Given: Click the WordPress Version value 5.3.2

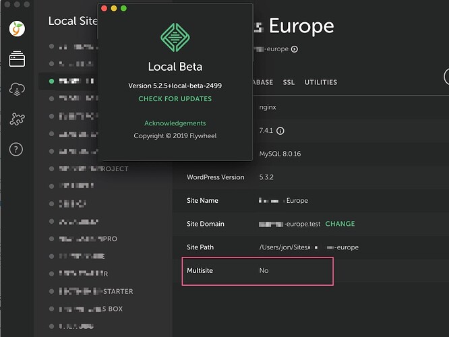Looking at the screenshot, I should pyautogui.click(x=266, y=177).
